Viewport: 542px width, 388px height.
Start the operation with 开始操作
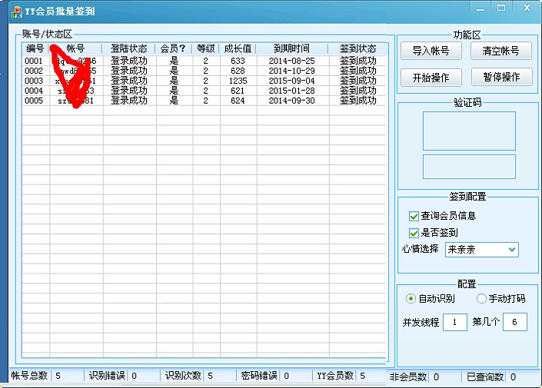click(431, 78)
